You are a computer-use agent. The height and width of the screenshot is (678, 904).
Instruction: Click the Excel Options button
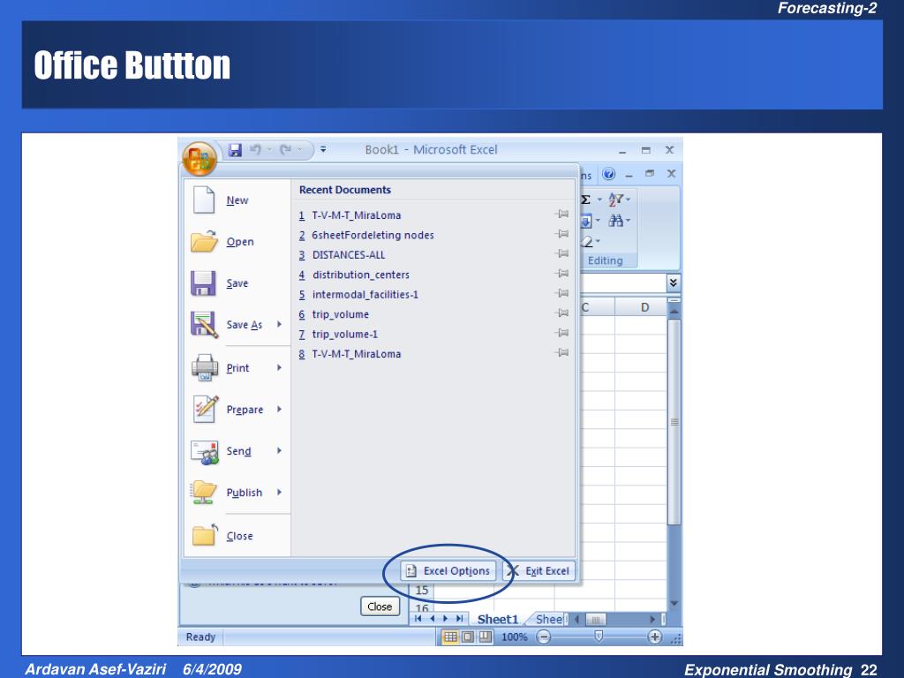pyautogui.click(x=448, y=571)
